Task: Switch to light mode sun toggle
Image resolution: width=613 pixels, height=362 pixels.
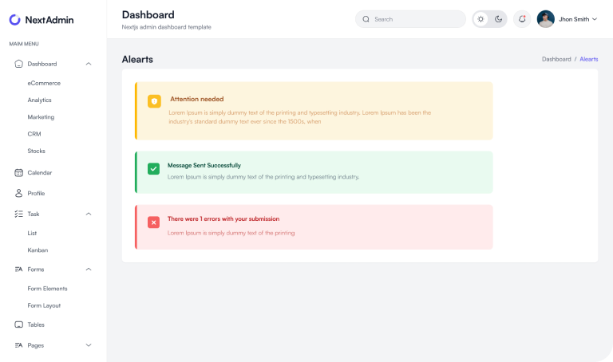Action: coord(481,19)
